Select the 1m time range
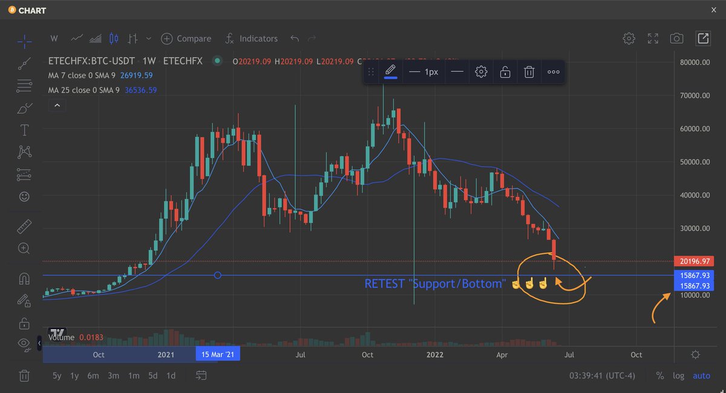Image resolution: width=726 pixels, height=393 pixels. point(134,375)
